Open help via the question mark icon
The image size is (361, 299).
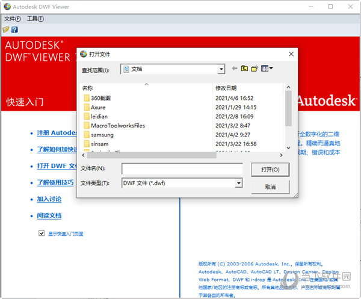click(x=14, y=29)
